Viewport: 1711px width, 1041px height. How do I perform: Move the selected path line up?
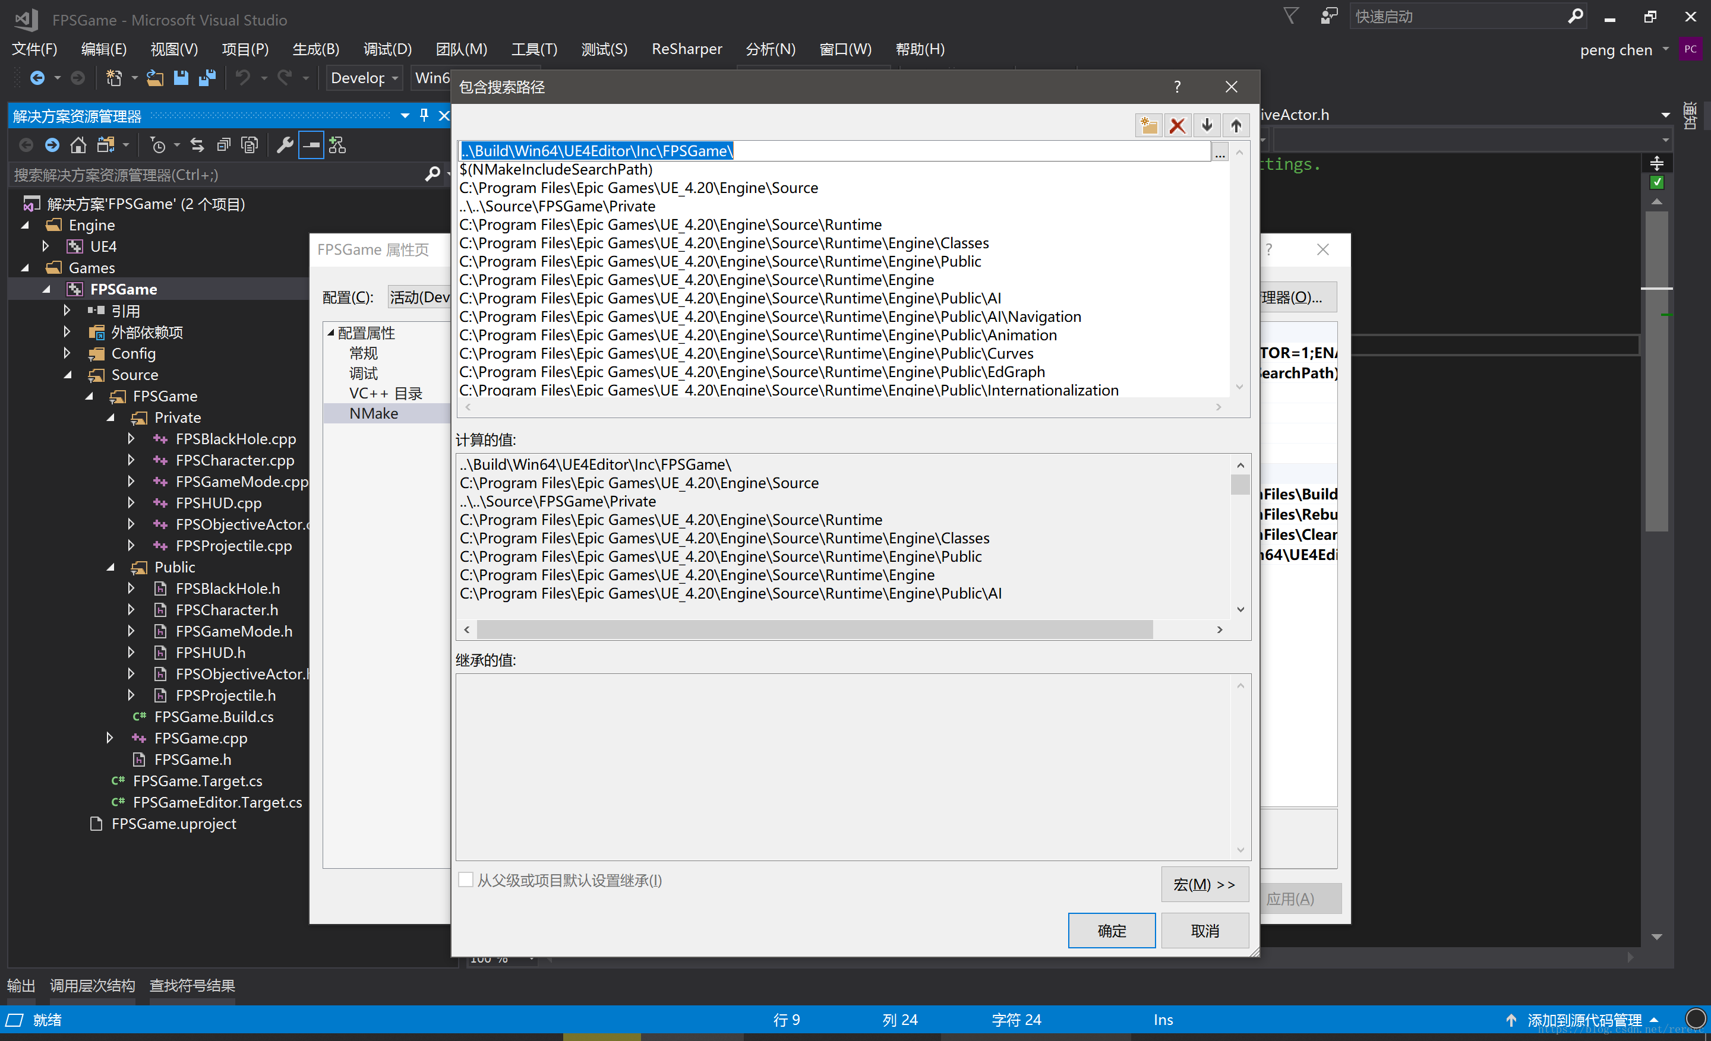click(1236, 126)
